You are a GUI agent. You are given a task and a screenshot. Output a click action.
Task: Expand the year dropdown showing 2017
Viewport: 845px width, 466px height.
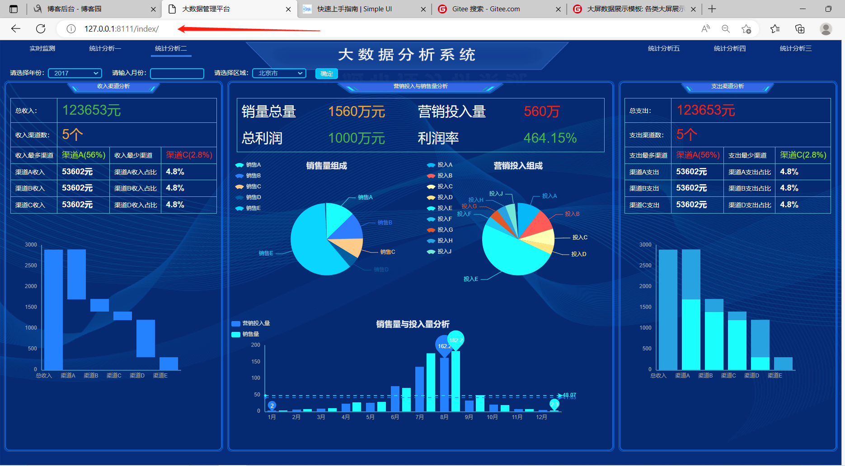(x=75, y=73)
